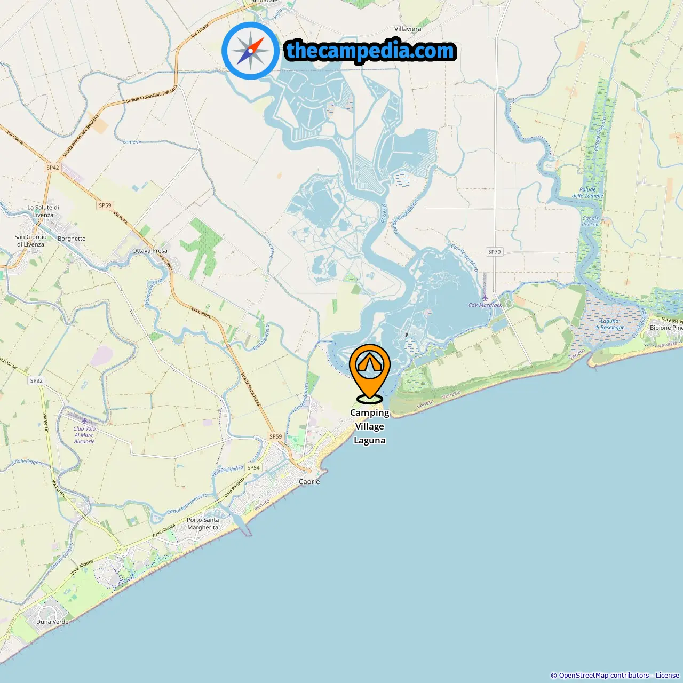Select the Porto Santa Margherita label
683x683 pixels.
point(203,523)
